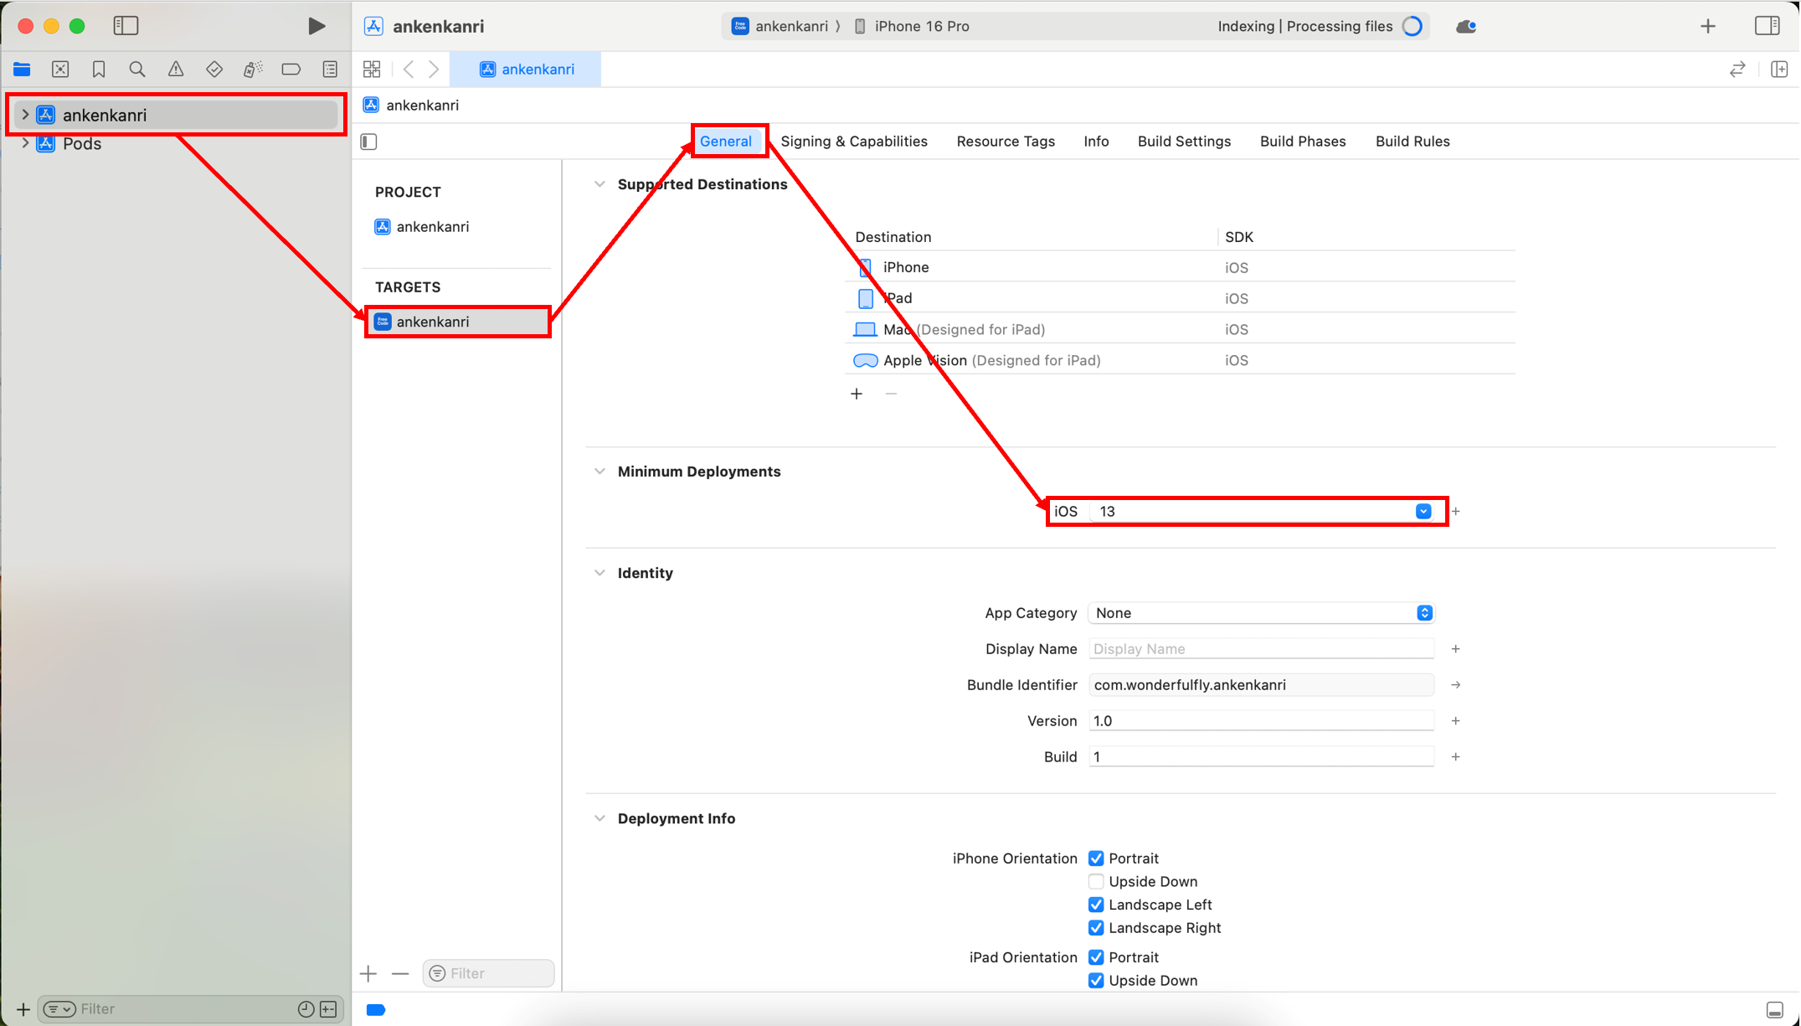
Task: Toggle iPad Upside Down checkbox
Action: 1096,980
